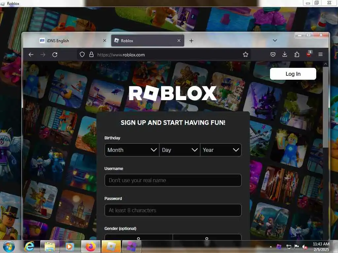Click the purple blocks taskbar app
338x253 pixels.
(132, 246)
